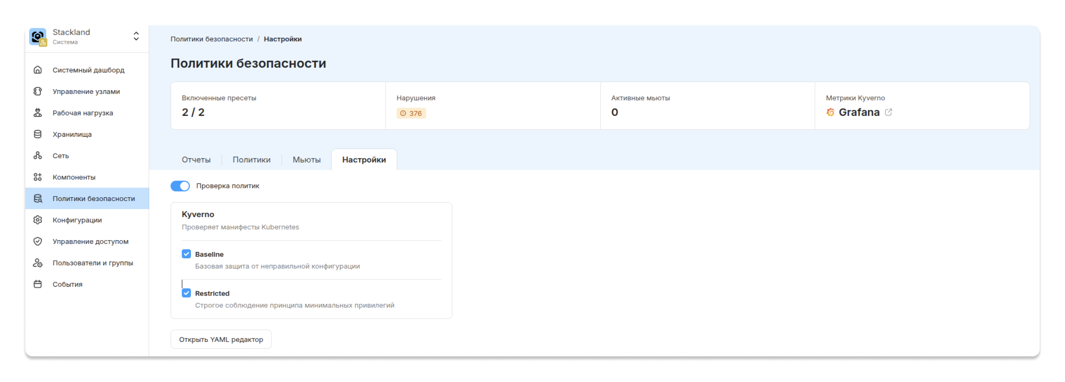Click the gear icon beside Конфигурации
The image size is (1065, 382).
pyautogui.click(x=38, y=220)
